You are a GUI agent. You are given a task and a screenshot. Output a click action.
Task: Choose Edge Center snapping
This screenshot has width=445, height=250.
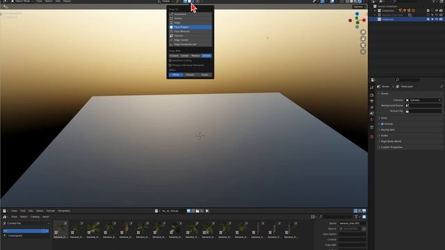tap(190, 40)
